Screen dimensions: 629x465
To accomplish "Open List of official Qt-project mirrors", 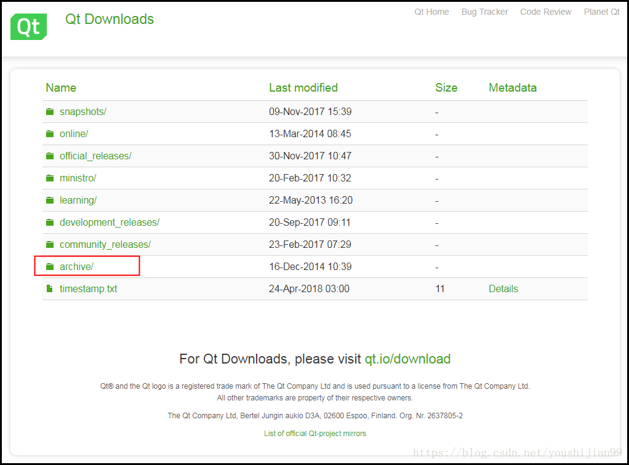I will (x=315, y=434).
